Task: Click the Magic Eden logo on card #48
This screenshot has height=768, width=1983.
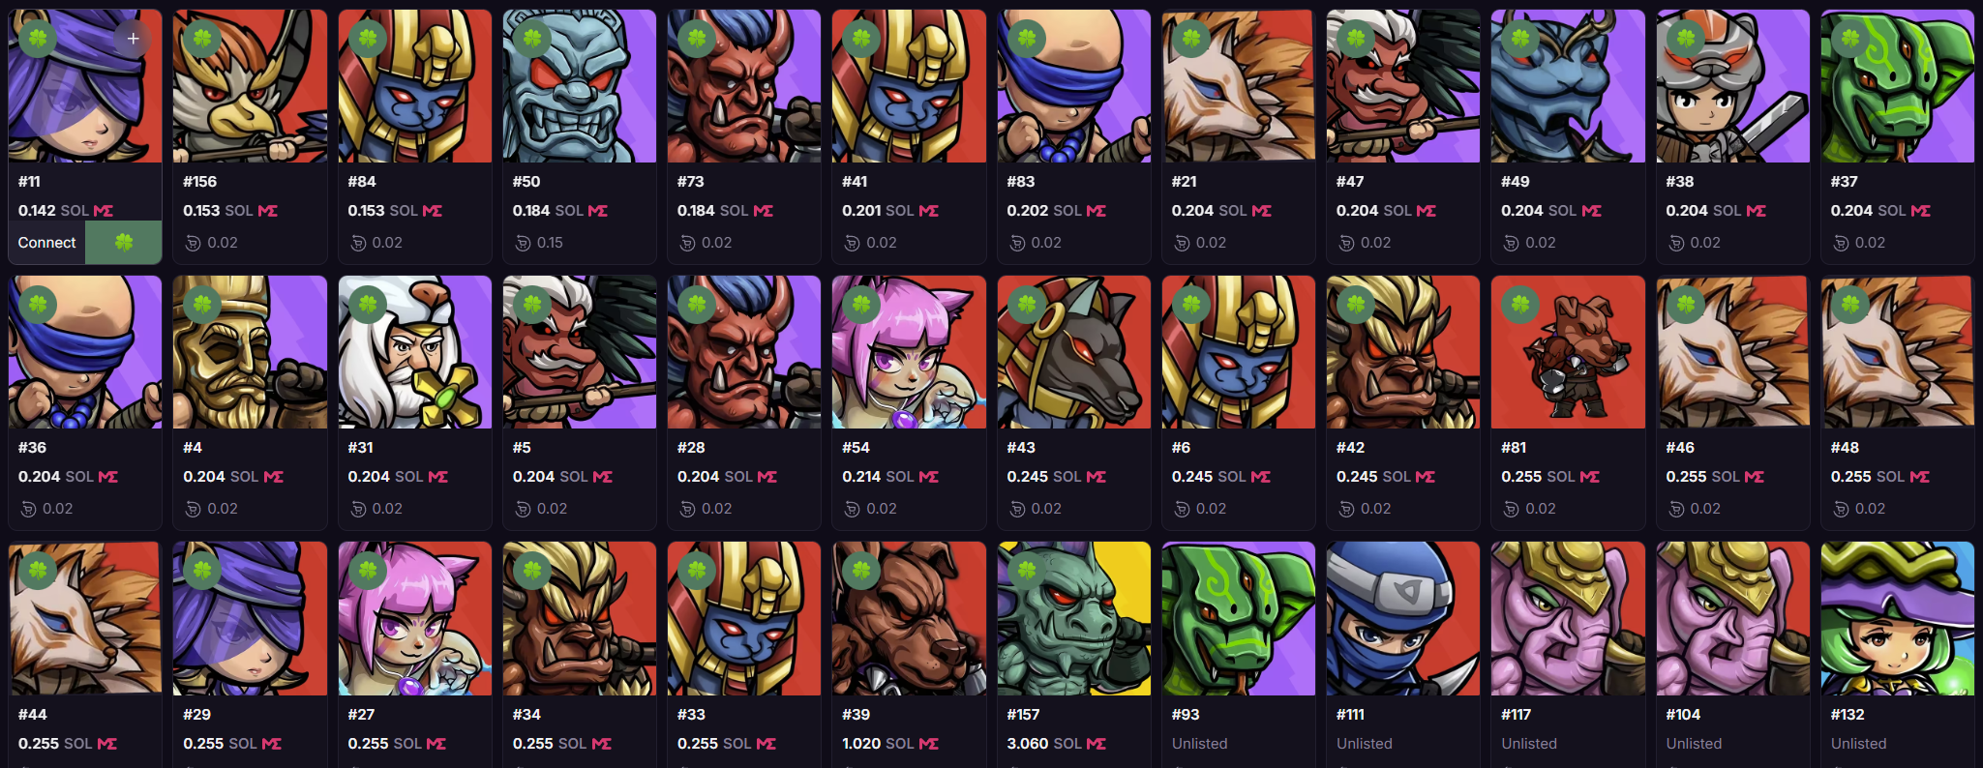Action: [x=1920, y=477]
